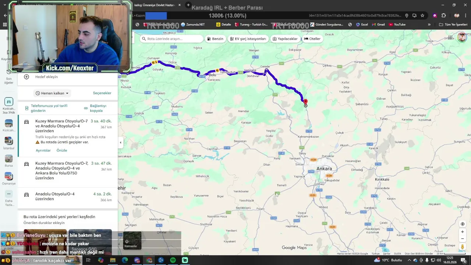Open the Zamunda.NET bookmark
Image resolution: width=471 pixels, height=265 pixels.
193,25
